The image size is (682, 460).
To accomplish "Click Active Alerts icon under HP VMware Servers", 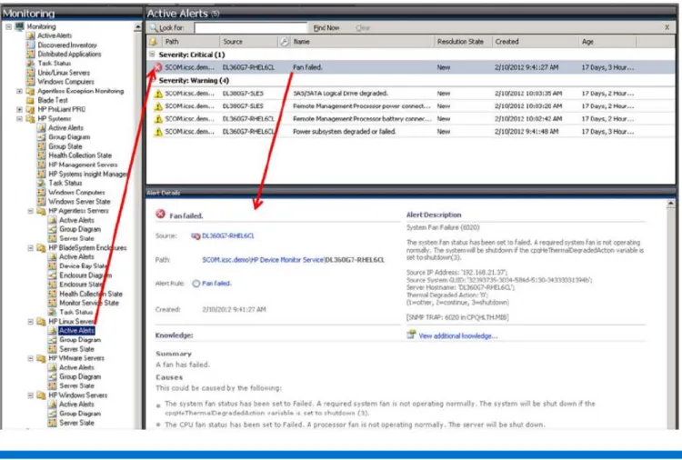I will point(52,367).
